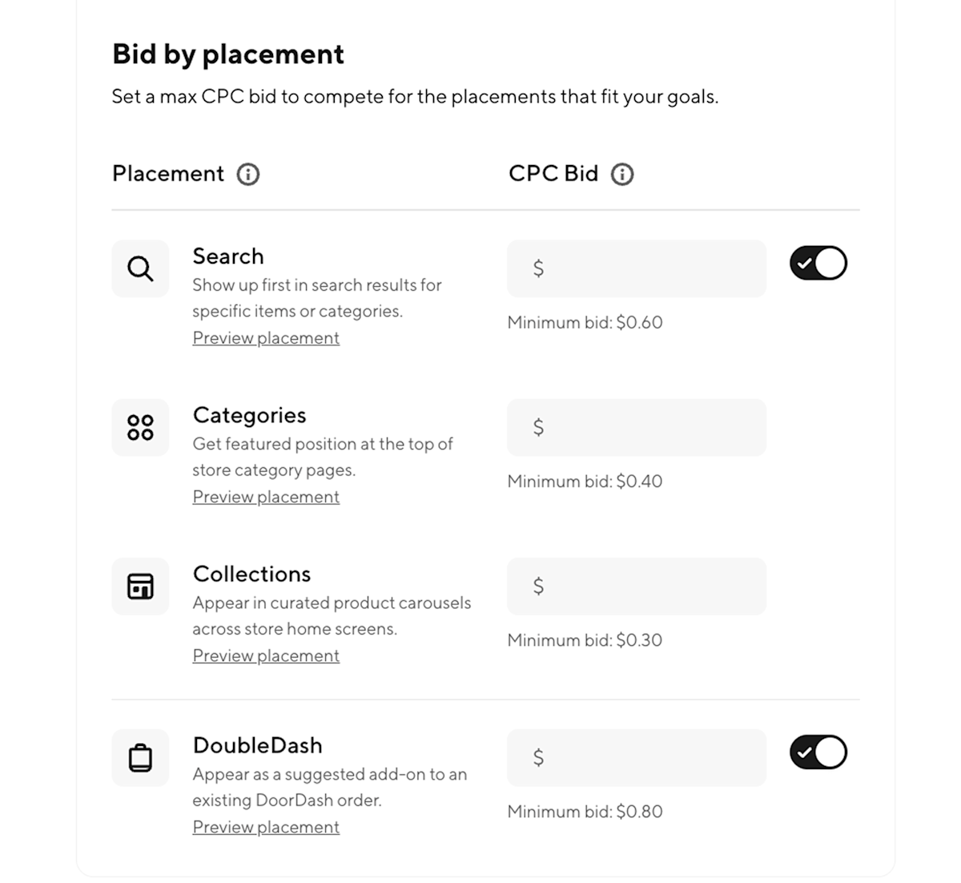961x883 pixels.
Task: View the DoubleDash placement preview
Action: (266, 827)
